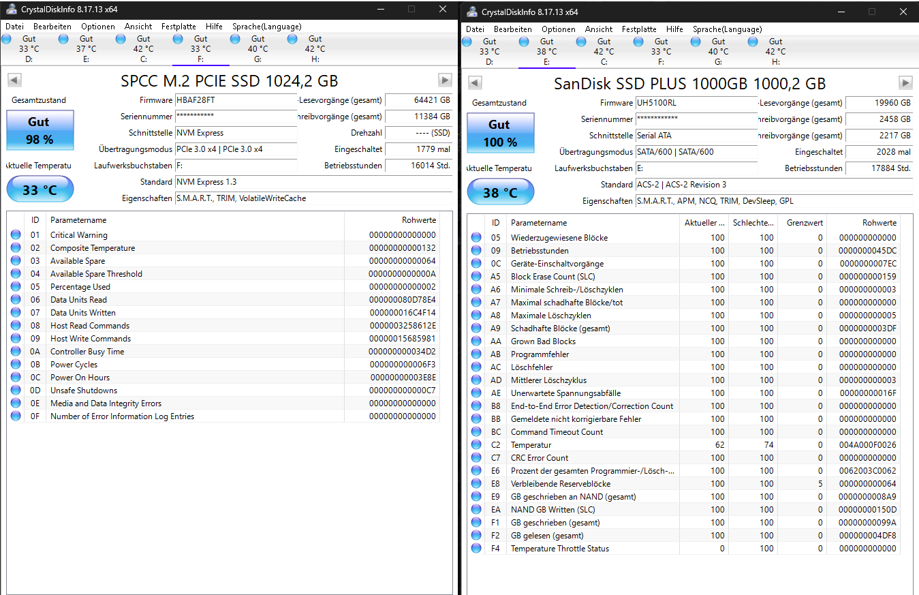Click the Composite Temperature row status orb
919x595 pixels.
16,248
